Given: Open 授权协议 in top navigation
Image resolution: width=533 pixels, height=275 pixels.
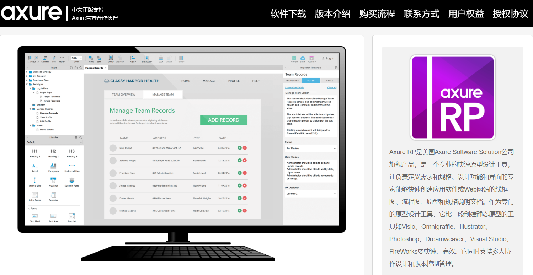Looking at the screenshot, I should coord(511,14).
